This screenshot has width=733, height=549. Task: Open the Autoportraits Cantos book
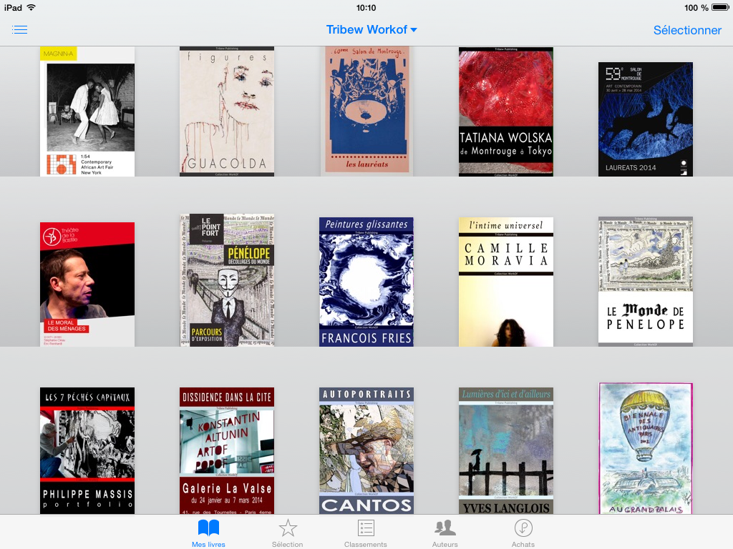coord(366,450)
